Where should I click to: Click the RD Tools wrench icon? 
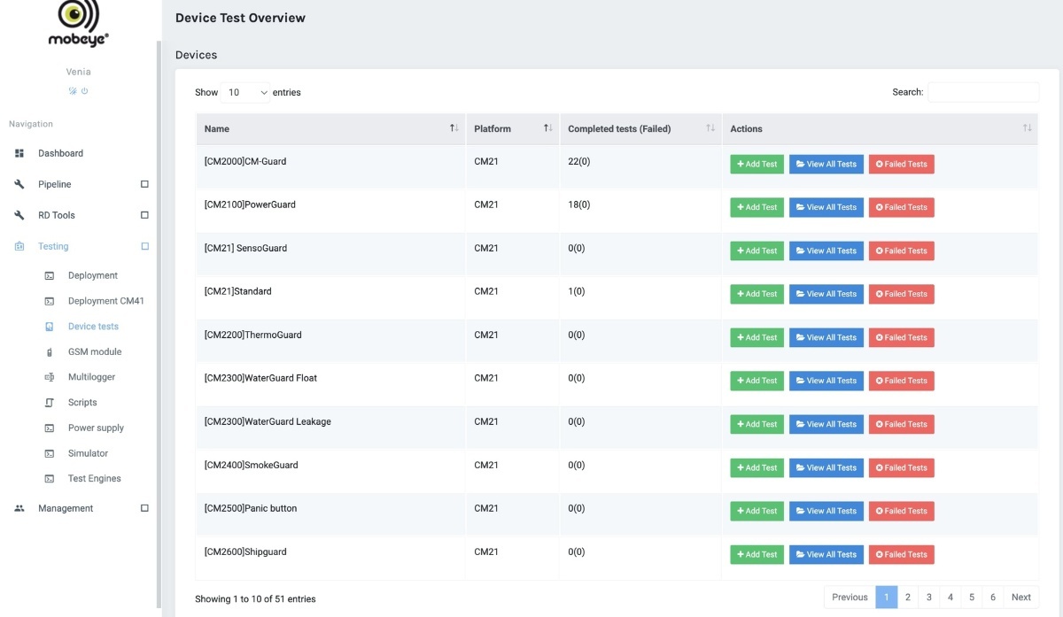coord(19,215)
